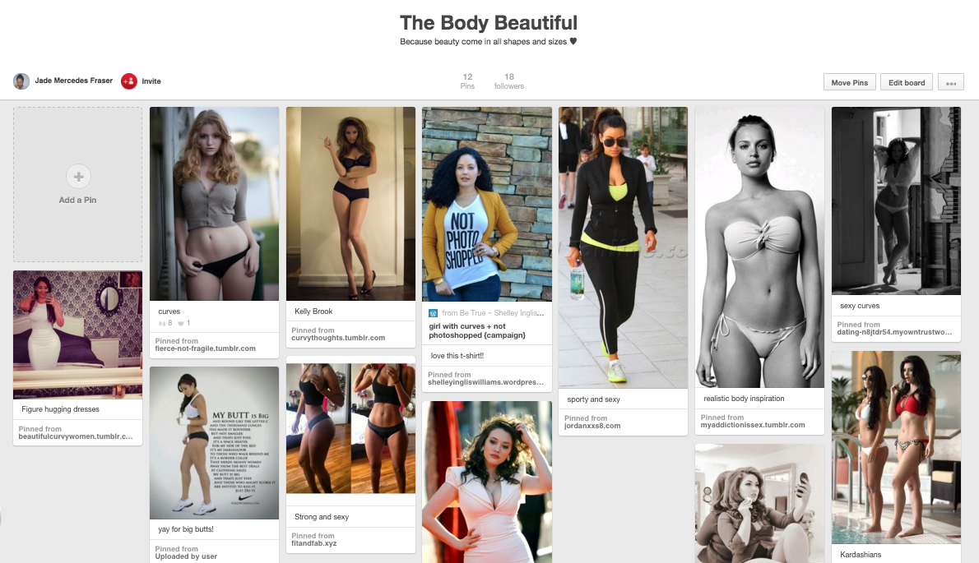Click Jade Mercedes Fraser name link

pos(74,81)
